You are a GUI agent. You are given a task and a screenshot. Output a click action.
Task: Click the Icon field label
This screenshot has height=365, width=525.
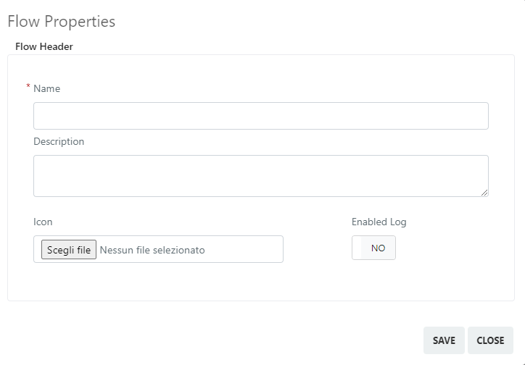[x=43, y=222]
